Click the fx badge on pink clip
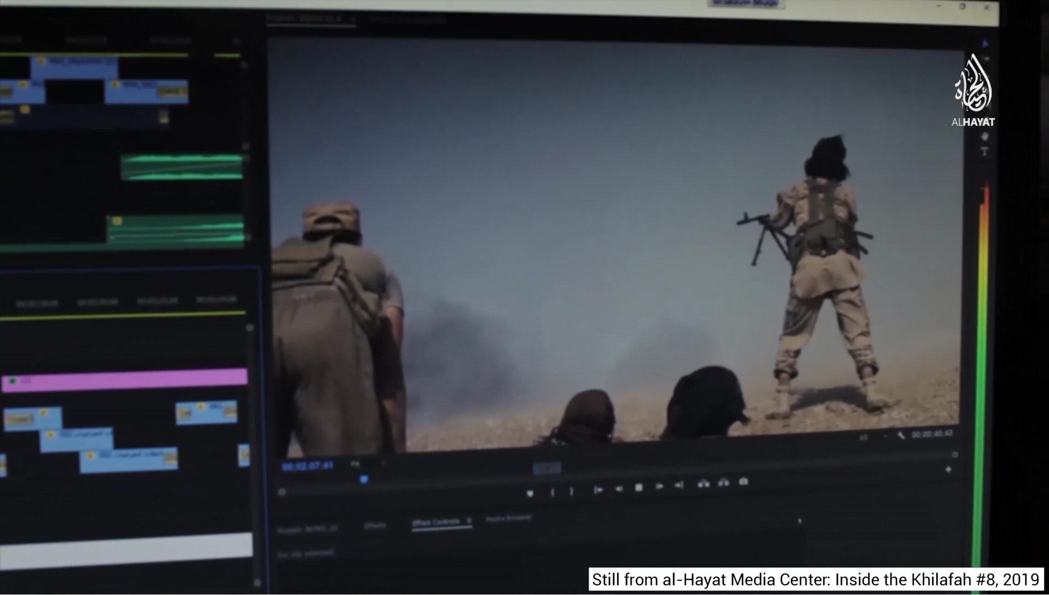 [12, 381]
